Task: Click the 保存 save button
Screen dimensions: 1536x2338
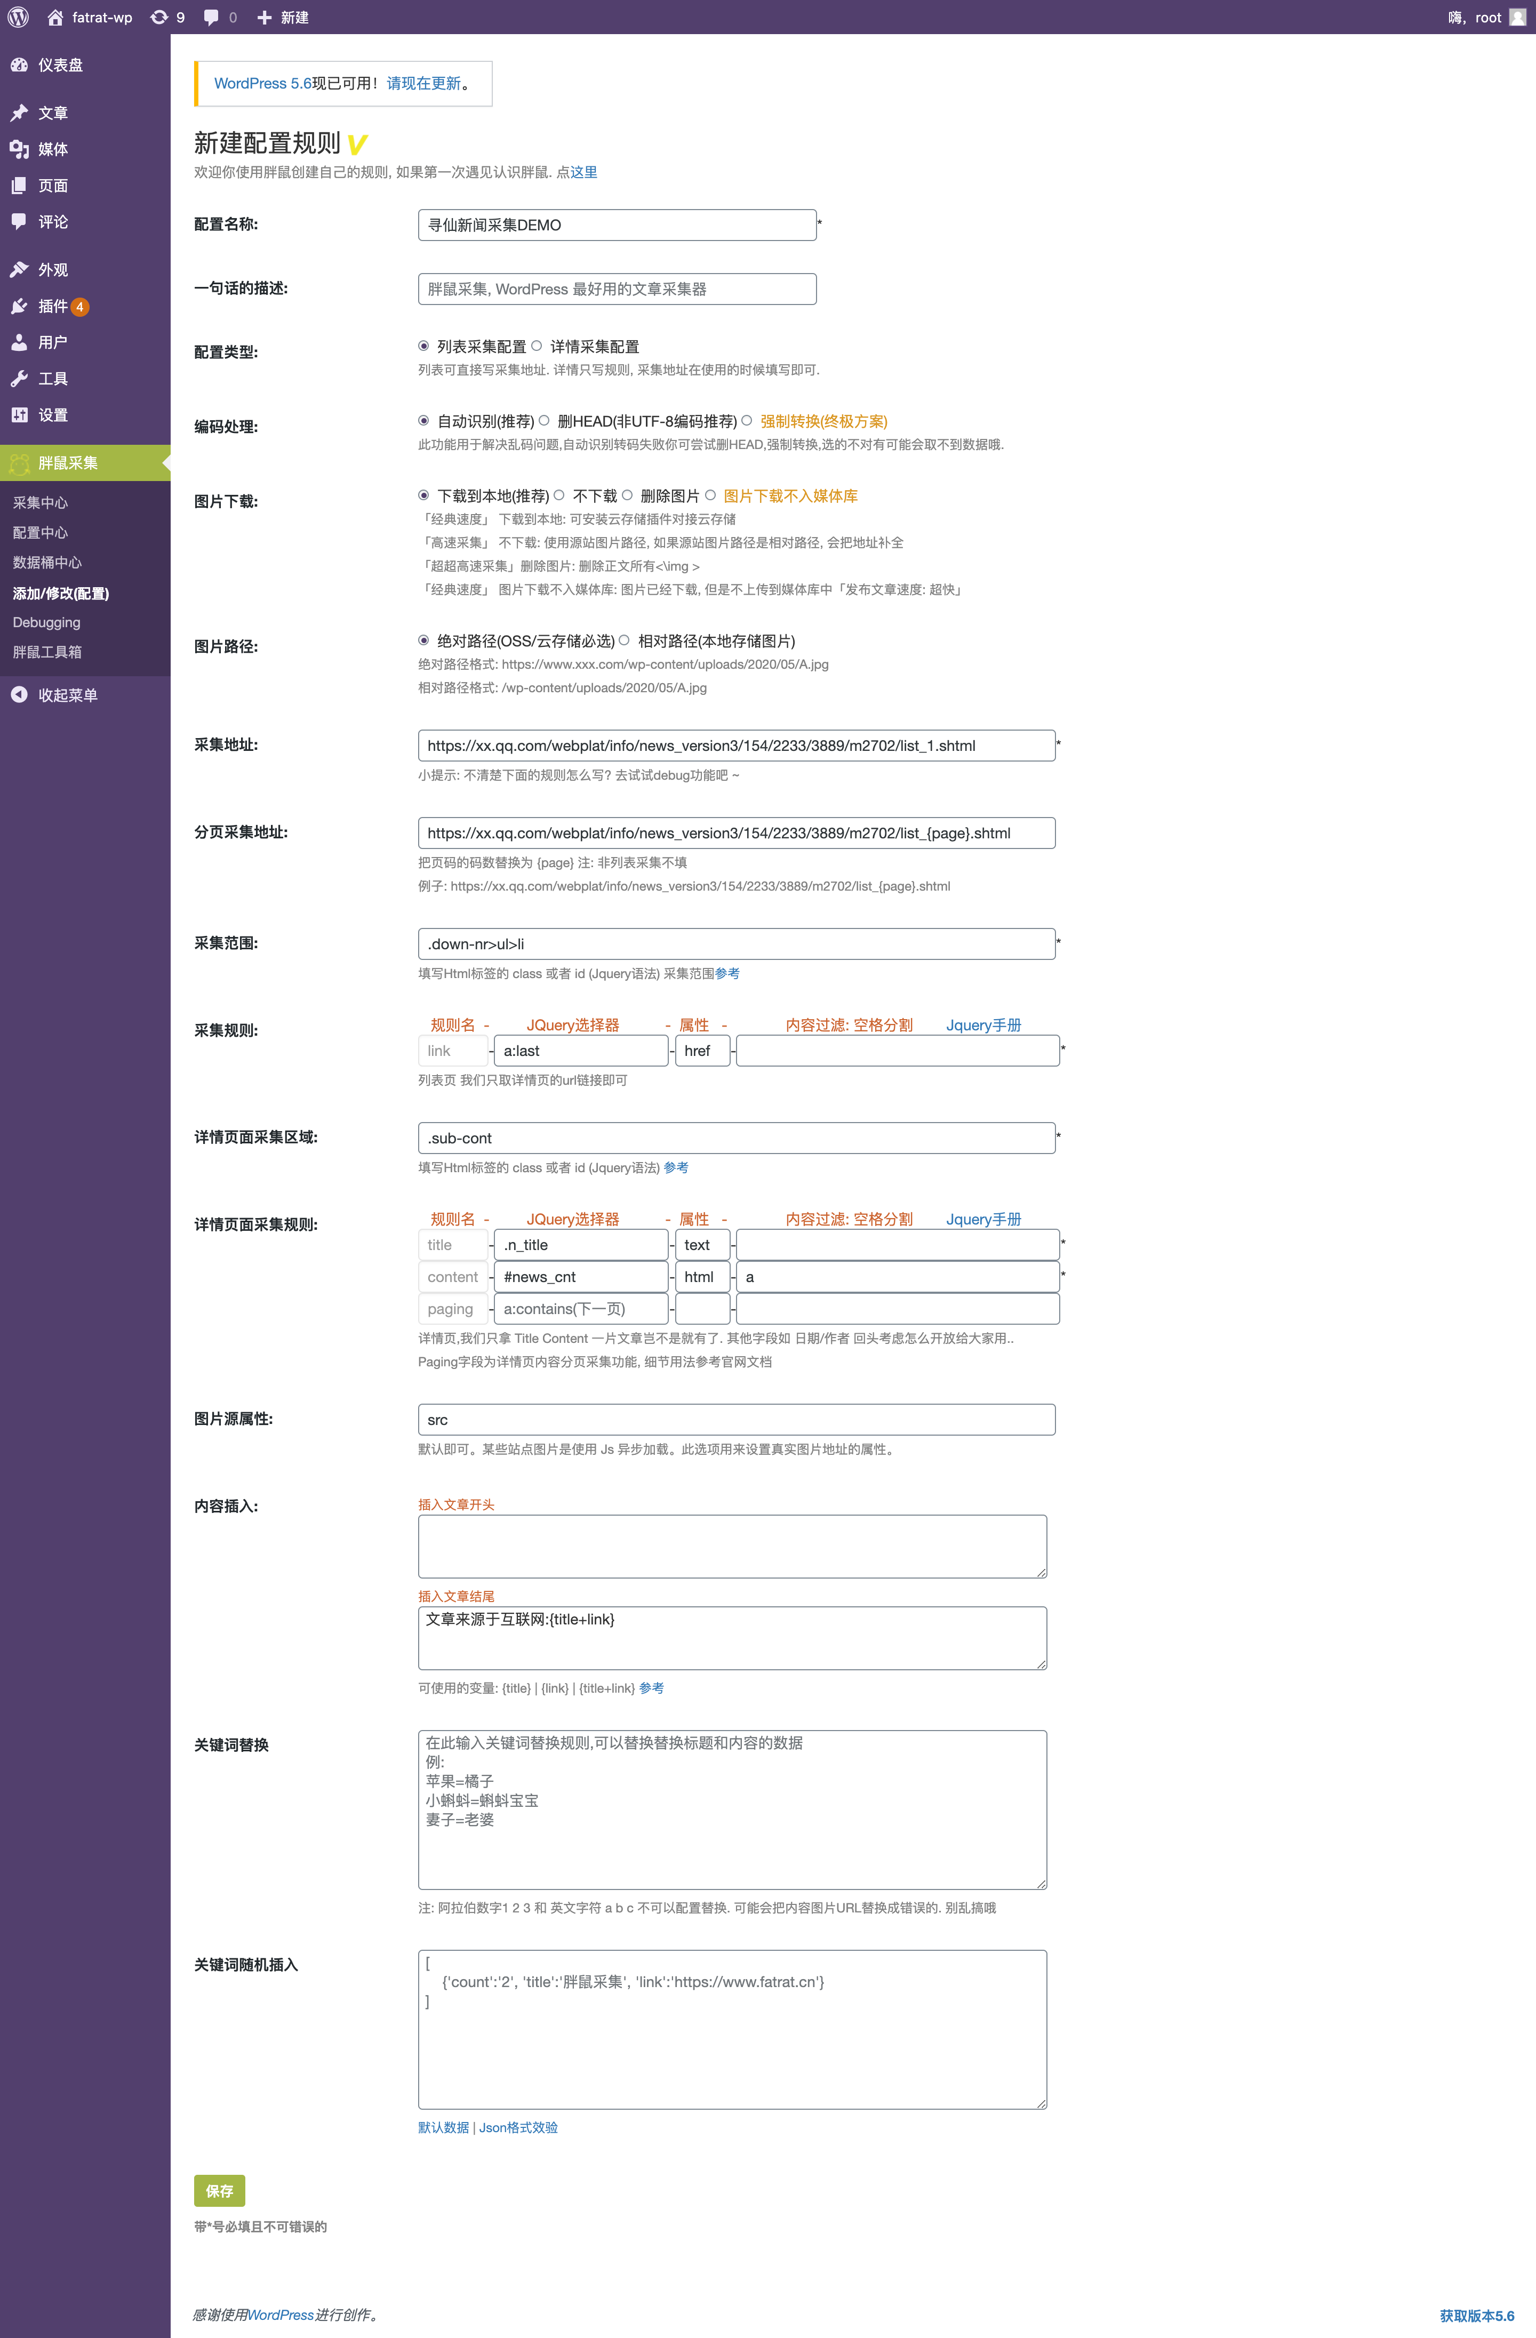Action: pos(219,2191)
